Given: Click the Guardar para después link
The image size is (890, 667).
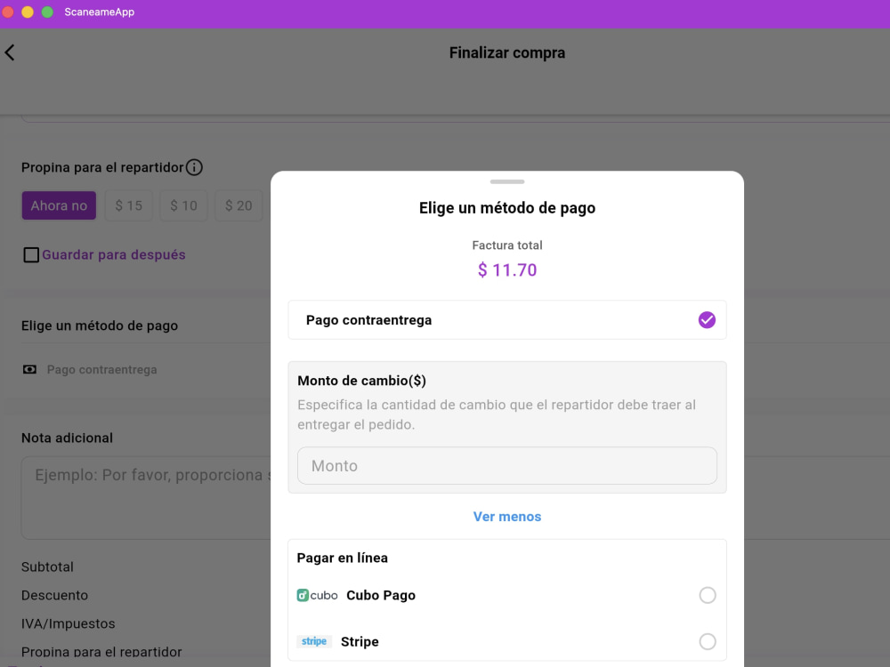Looking at the screenshot, I should point(114,254).
